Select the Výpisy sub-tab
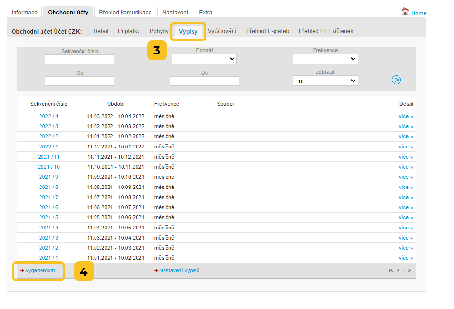 coord(188,31)
